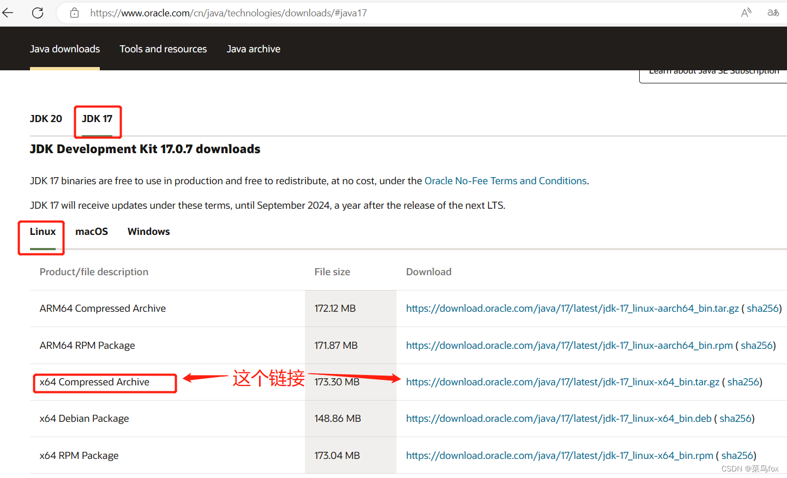This screenshot has height=478, width=787.
Task: Switch to the macOS platform tab
Action: (x=92, y=232)
